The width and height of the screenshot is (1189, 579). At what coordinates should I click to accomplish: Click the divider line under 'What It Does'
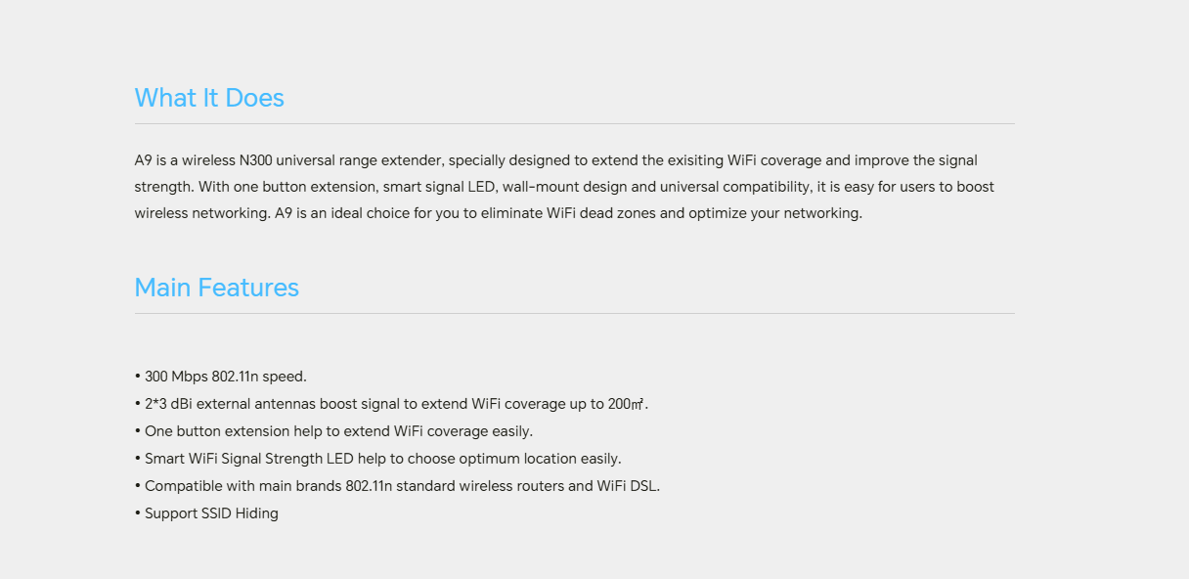coord(575,124)
